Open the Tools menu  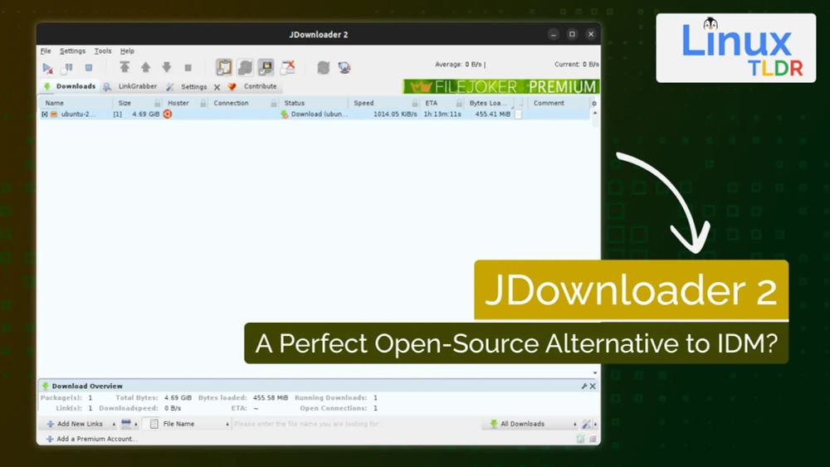click(x=103, y=51)
